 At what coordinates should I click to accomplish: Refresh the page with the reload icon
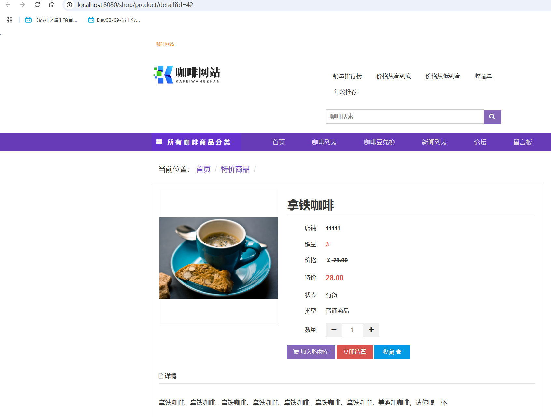tap(37, 5)
